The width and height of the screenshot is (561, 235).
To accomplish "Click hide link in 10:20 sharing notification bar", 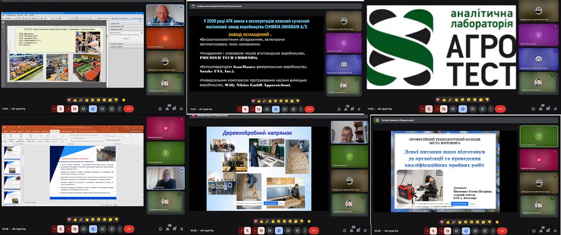I will tap(473, 204).
